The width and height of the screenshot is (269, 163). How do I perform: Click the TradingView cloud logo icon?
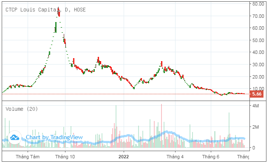[x=14, y=137]
